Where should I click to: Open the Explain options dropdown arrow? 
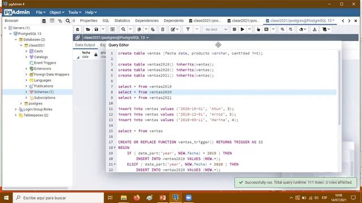[x=273, y=29]
